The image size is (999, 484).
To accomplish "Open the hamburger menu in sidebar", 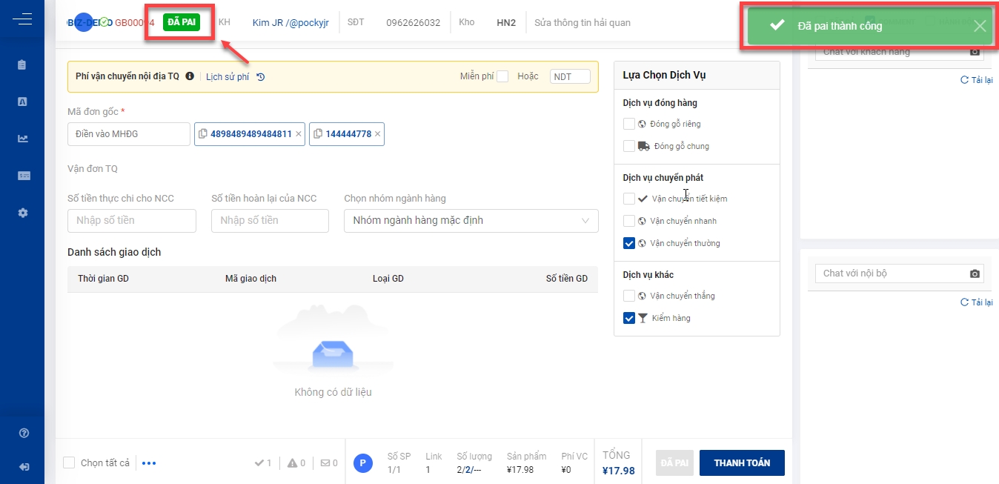I will click(x=22, y=19).
